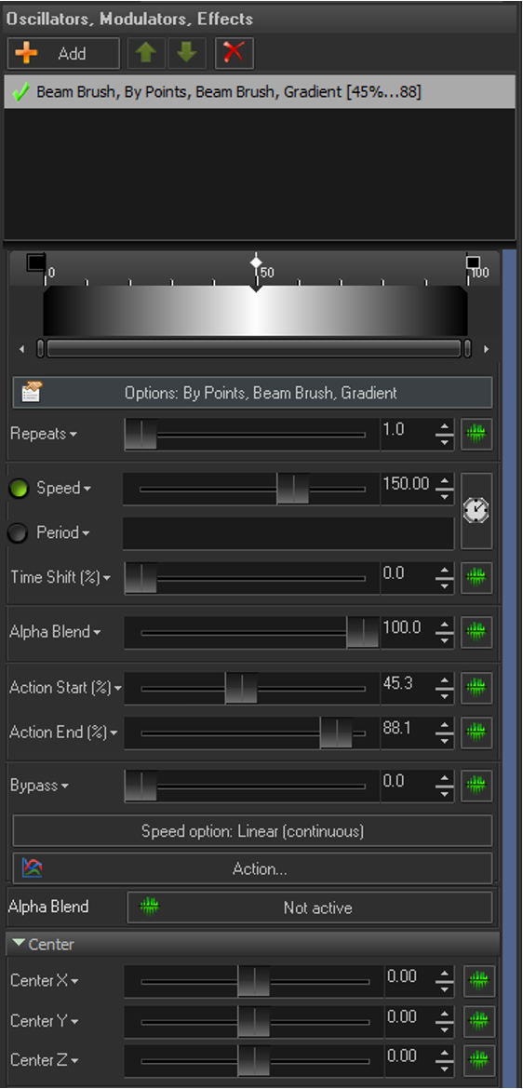This screenshot has height=1089, width=523.
Task: Delete effect using red X icon
Action: click(x=235, y=53)
